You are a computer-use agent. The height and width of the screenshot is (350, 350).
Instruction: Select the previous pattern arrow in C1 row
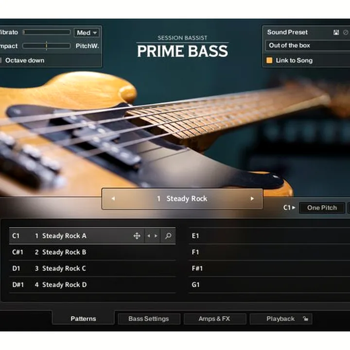[149, 236]
